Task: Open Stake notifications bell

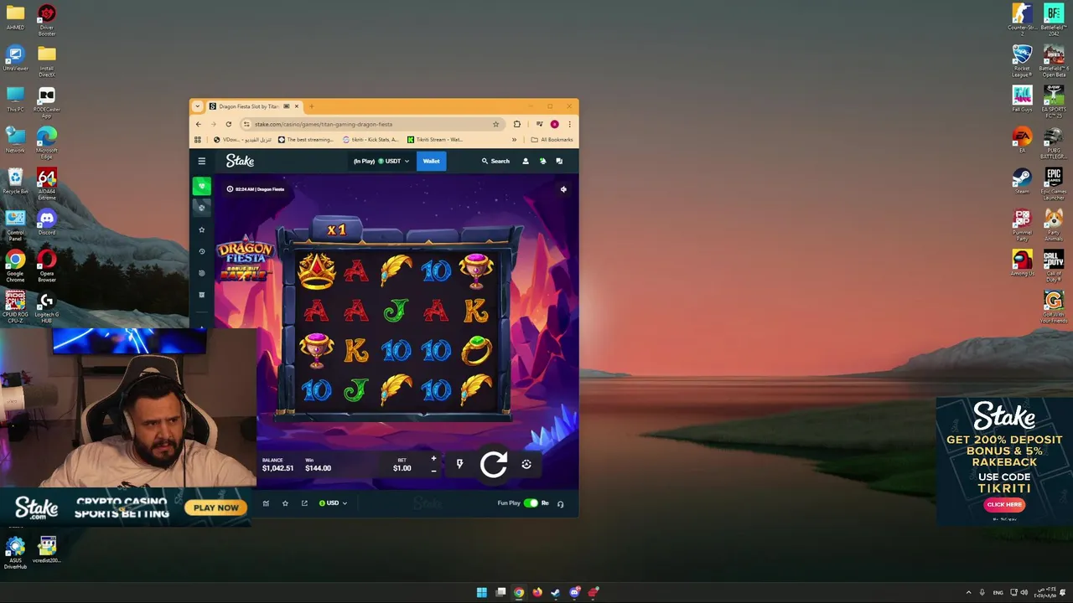Action: point(542,161)
